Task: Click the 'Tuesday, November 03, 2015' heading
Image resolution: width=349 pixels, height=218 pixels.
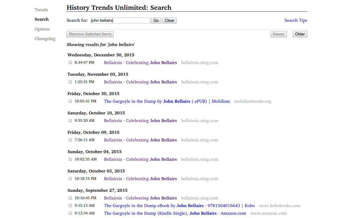Action: [98, 74]
